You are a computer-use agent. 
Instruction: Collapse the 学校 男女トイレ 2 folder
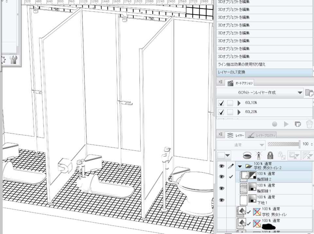coord(240,166)
